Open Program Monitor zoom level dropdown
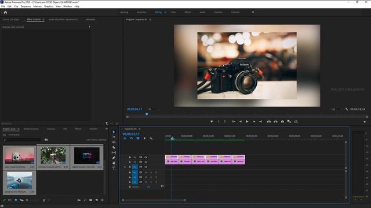Viewport: 371px width, 208px height. [154, 109]
